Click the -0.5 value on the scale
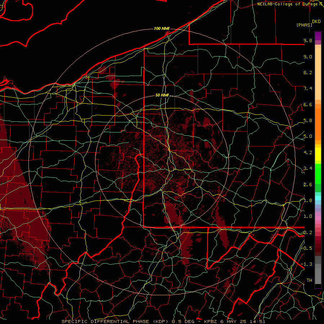Screen dimensions: 324x324 point(307,248)
